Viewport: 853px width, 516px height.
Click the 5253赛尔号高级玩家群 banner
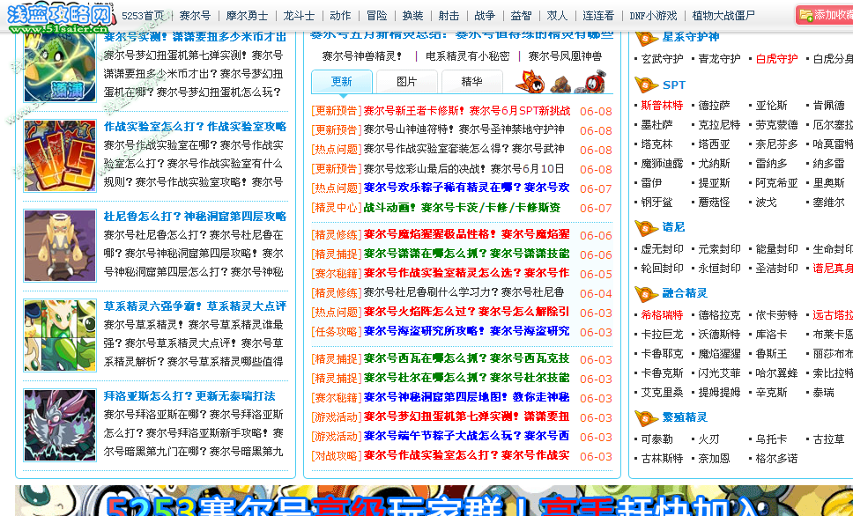pyautogui.click(x=434, y=501)
